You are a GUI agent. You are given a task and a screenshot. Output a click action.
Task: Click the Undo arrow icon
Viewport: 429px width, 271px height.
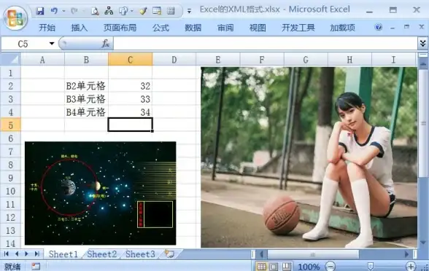[x=54, y=11]
